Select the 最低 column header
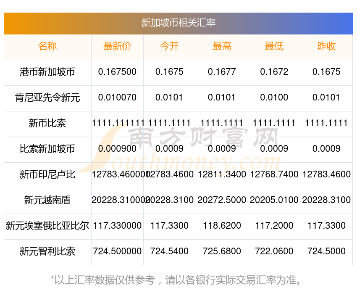The height and width of the screenshot is (293, 357). tap(274, 46)
